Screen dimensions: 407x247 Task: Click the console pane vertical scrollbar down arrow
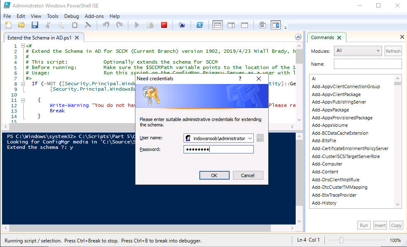click(x=299, y=221)
